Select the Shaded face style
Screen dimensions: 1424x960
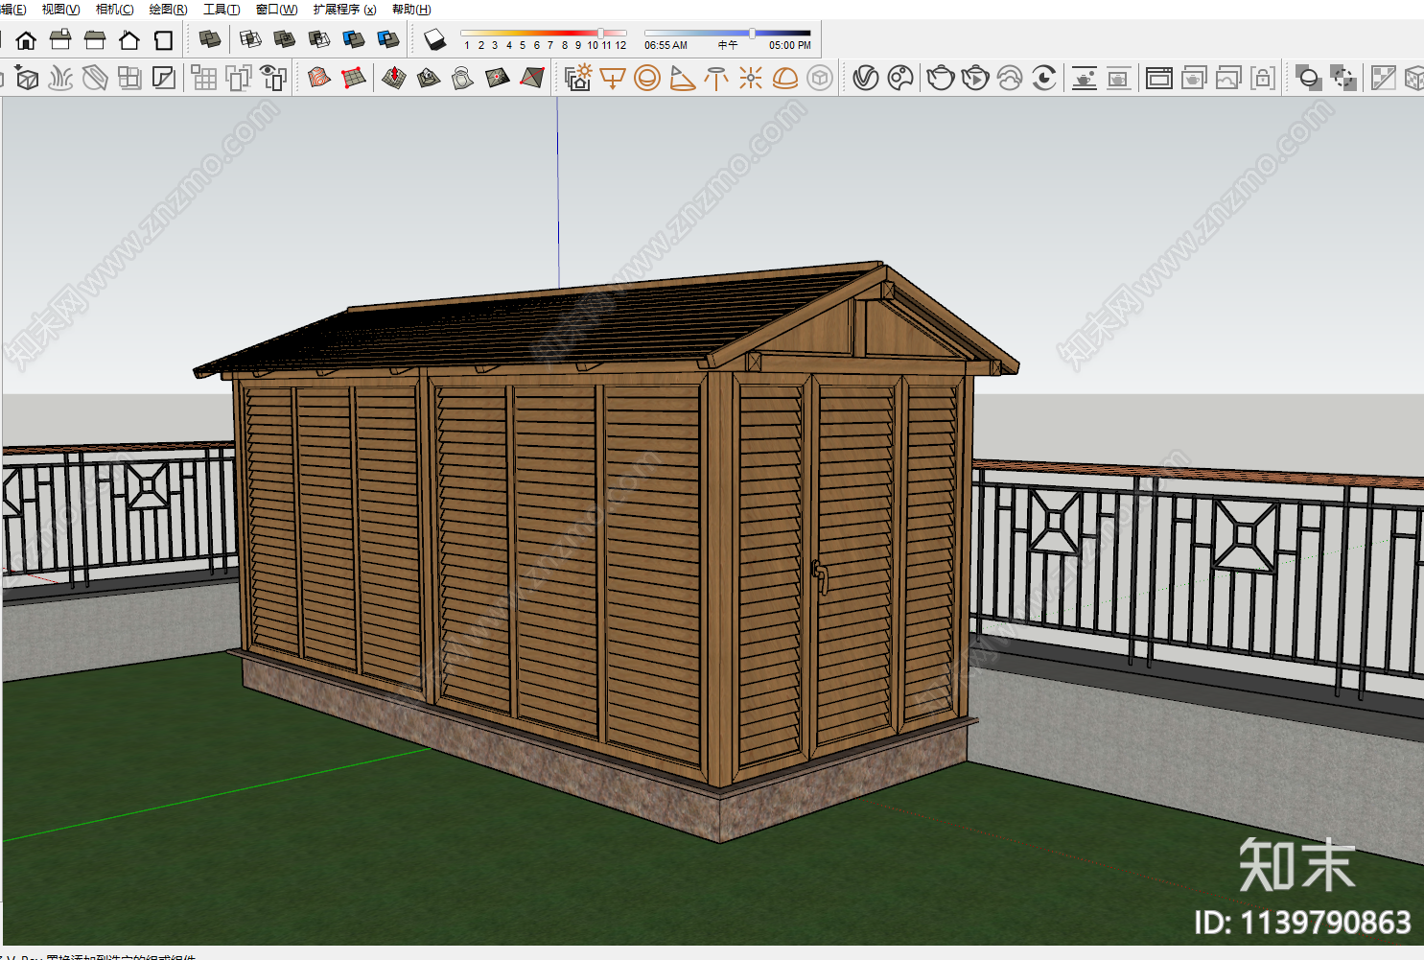(319, 40)
